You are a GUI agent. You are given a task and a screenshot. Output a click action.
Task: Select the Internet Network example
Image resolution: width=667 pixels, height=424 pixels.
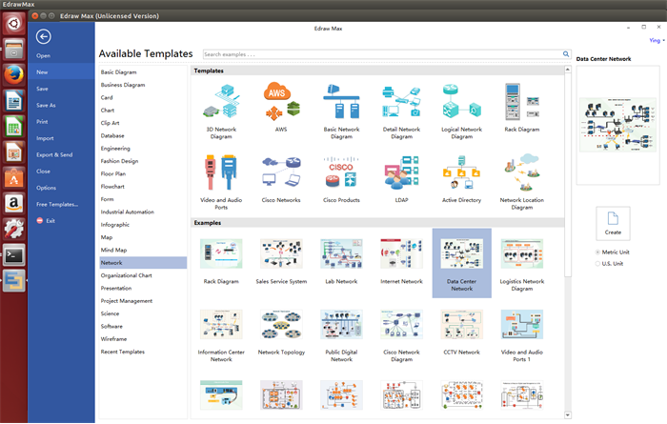[401, 253]
